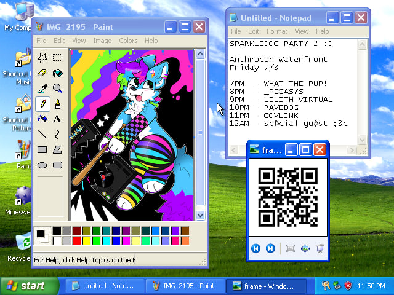Pick cyan swatch in Paint palette
Screen dimensions: 394x295
107,241
